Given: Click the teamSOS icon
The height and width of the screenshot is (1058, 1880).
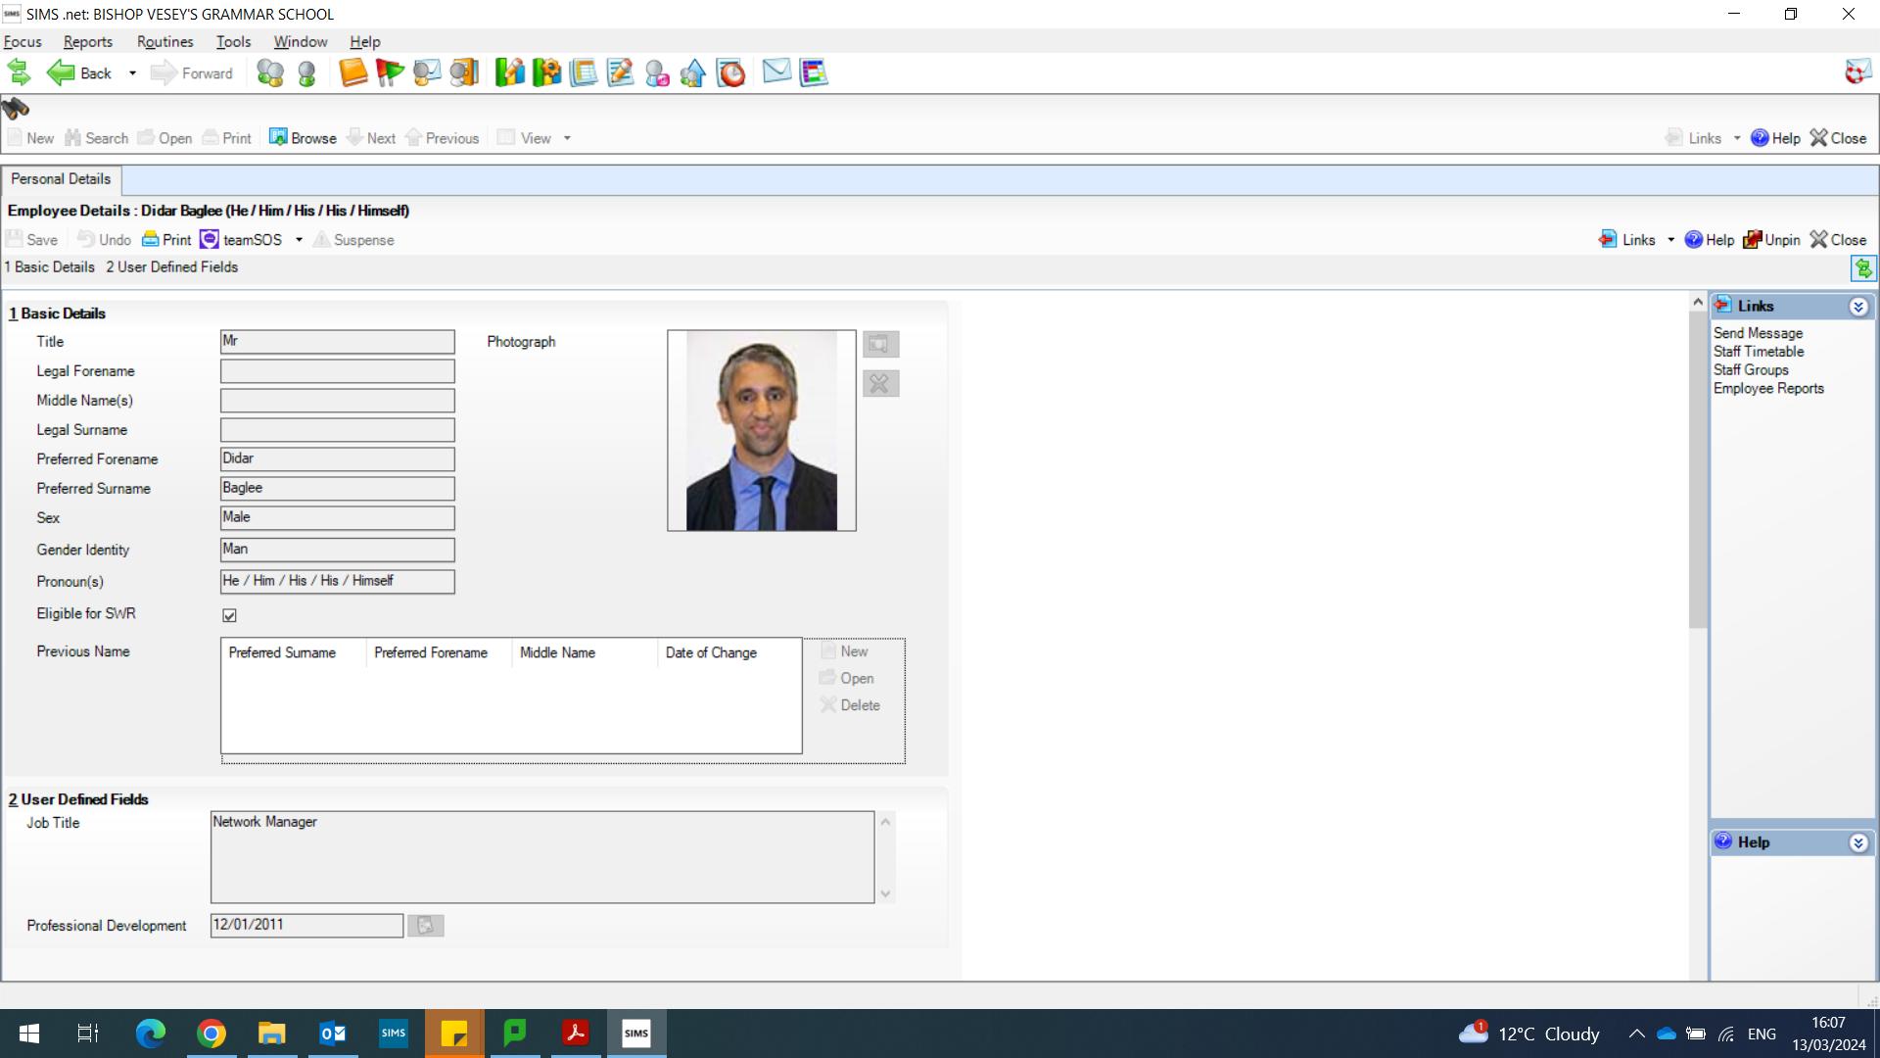Looking at the screenshot, I should (210, 240).
